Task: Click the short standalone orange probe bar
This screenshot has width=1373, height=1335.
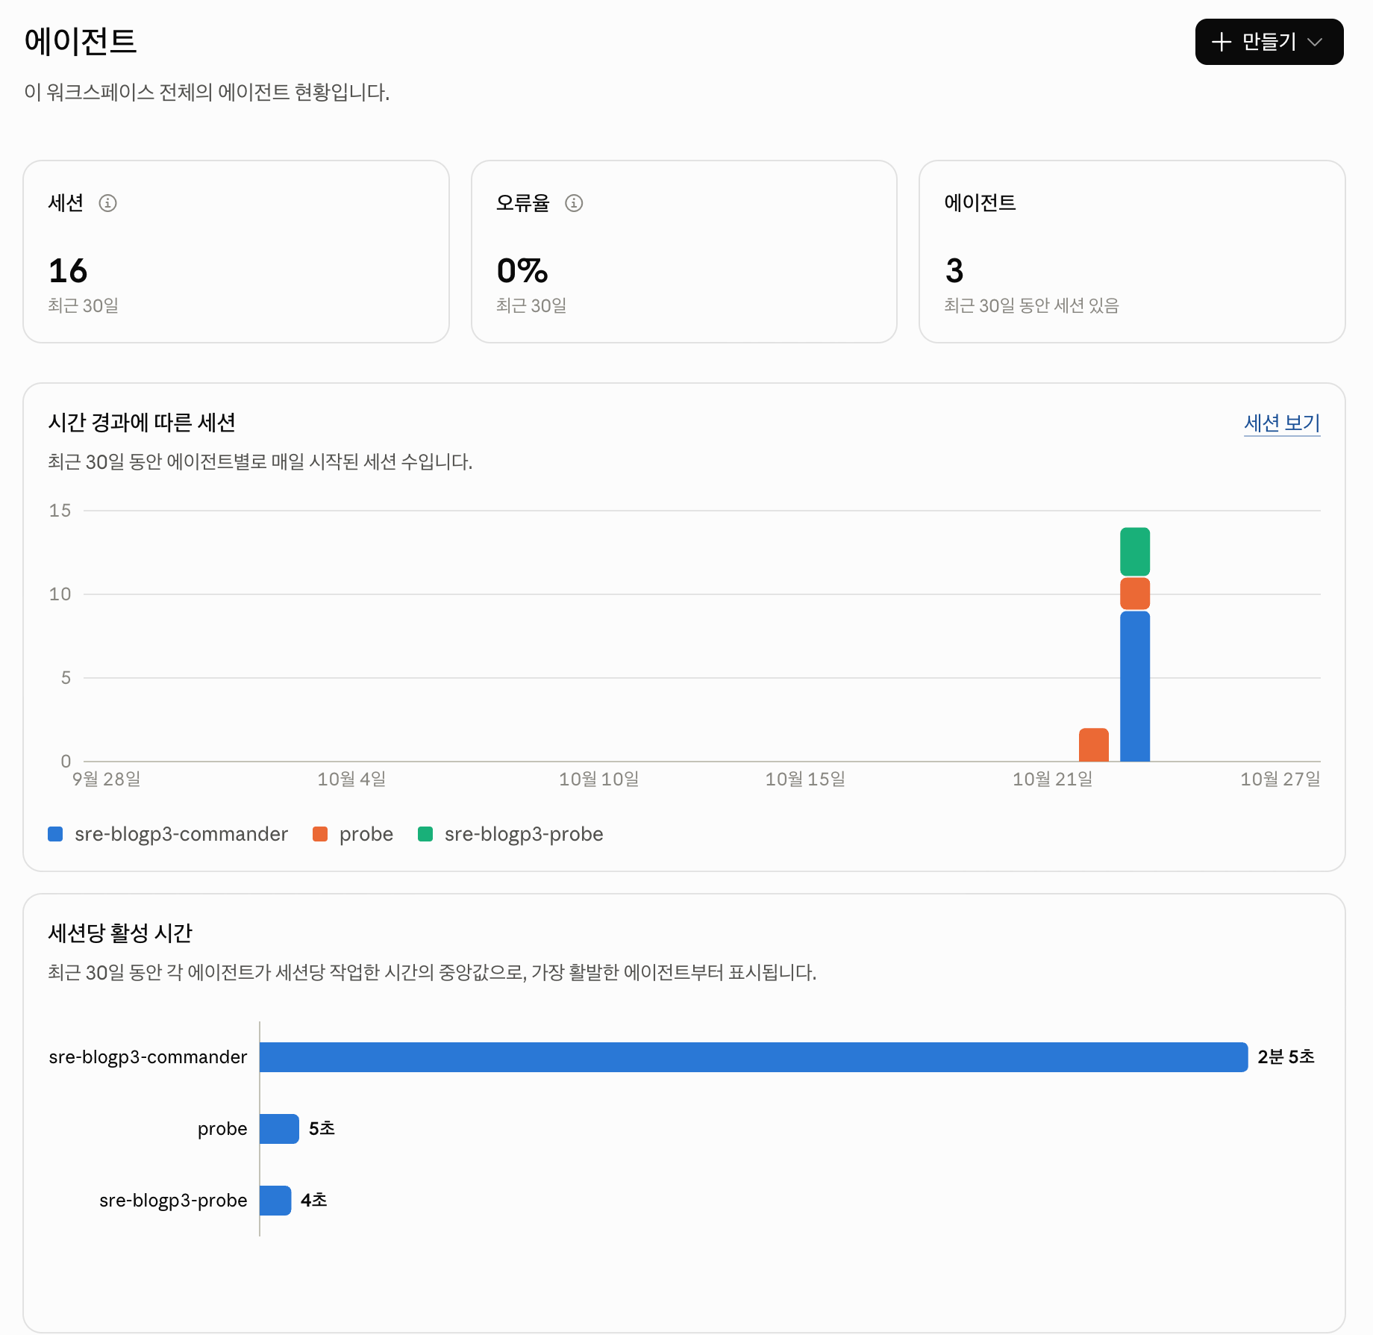Action: click(1094, 744)
